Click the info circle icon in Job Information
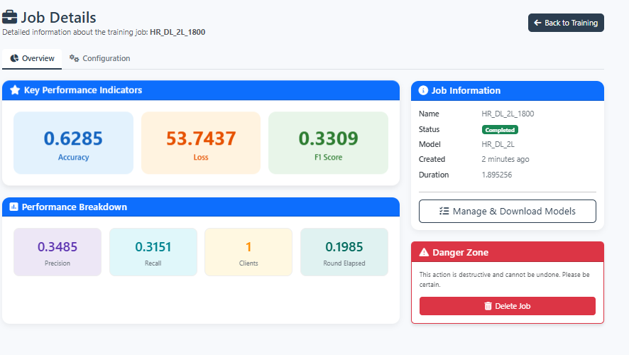The image size is (629, 355). pyautogui.click(x=423, y=90)
